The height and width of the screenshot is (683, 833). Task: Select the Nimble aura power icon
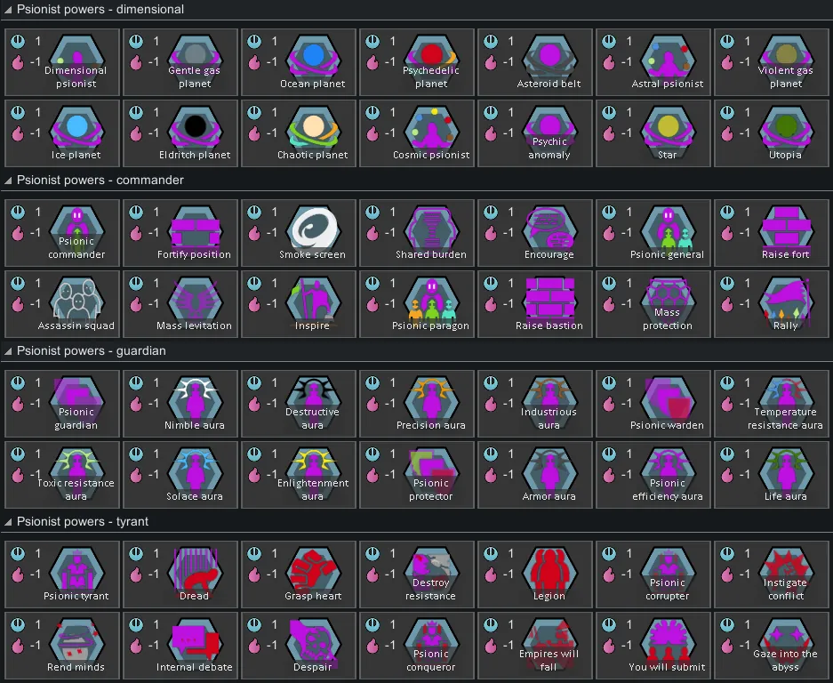click(x=195, y=398)
